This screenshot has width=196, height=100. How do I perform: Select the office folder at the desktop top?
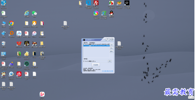(81, 3)
